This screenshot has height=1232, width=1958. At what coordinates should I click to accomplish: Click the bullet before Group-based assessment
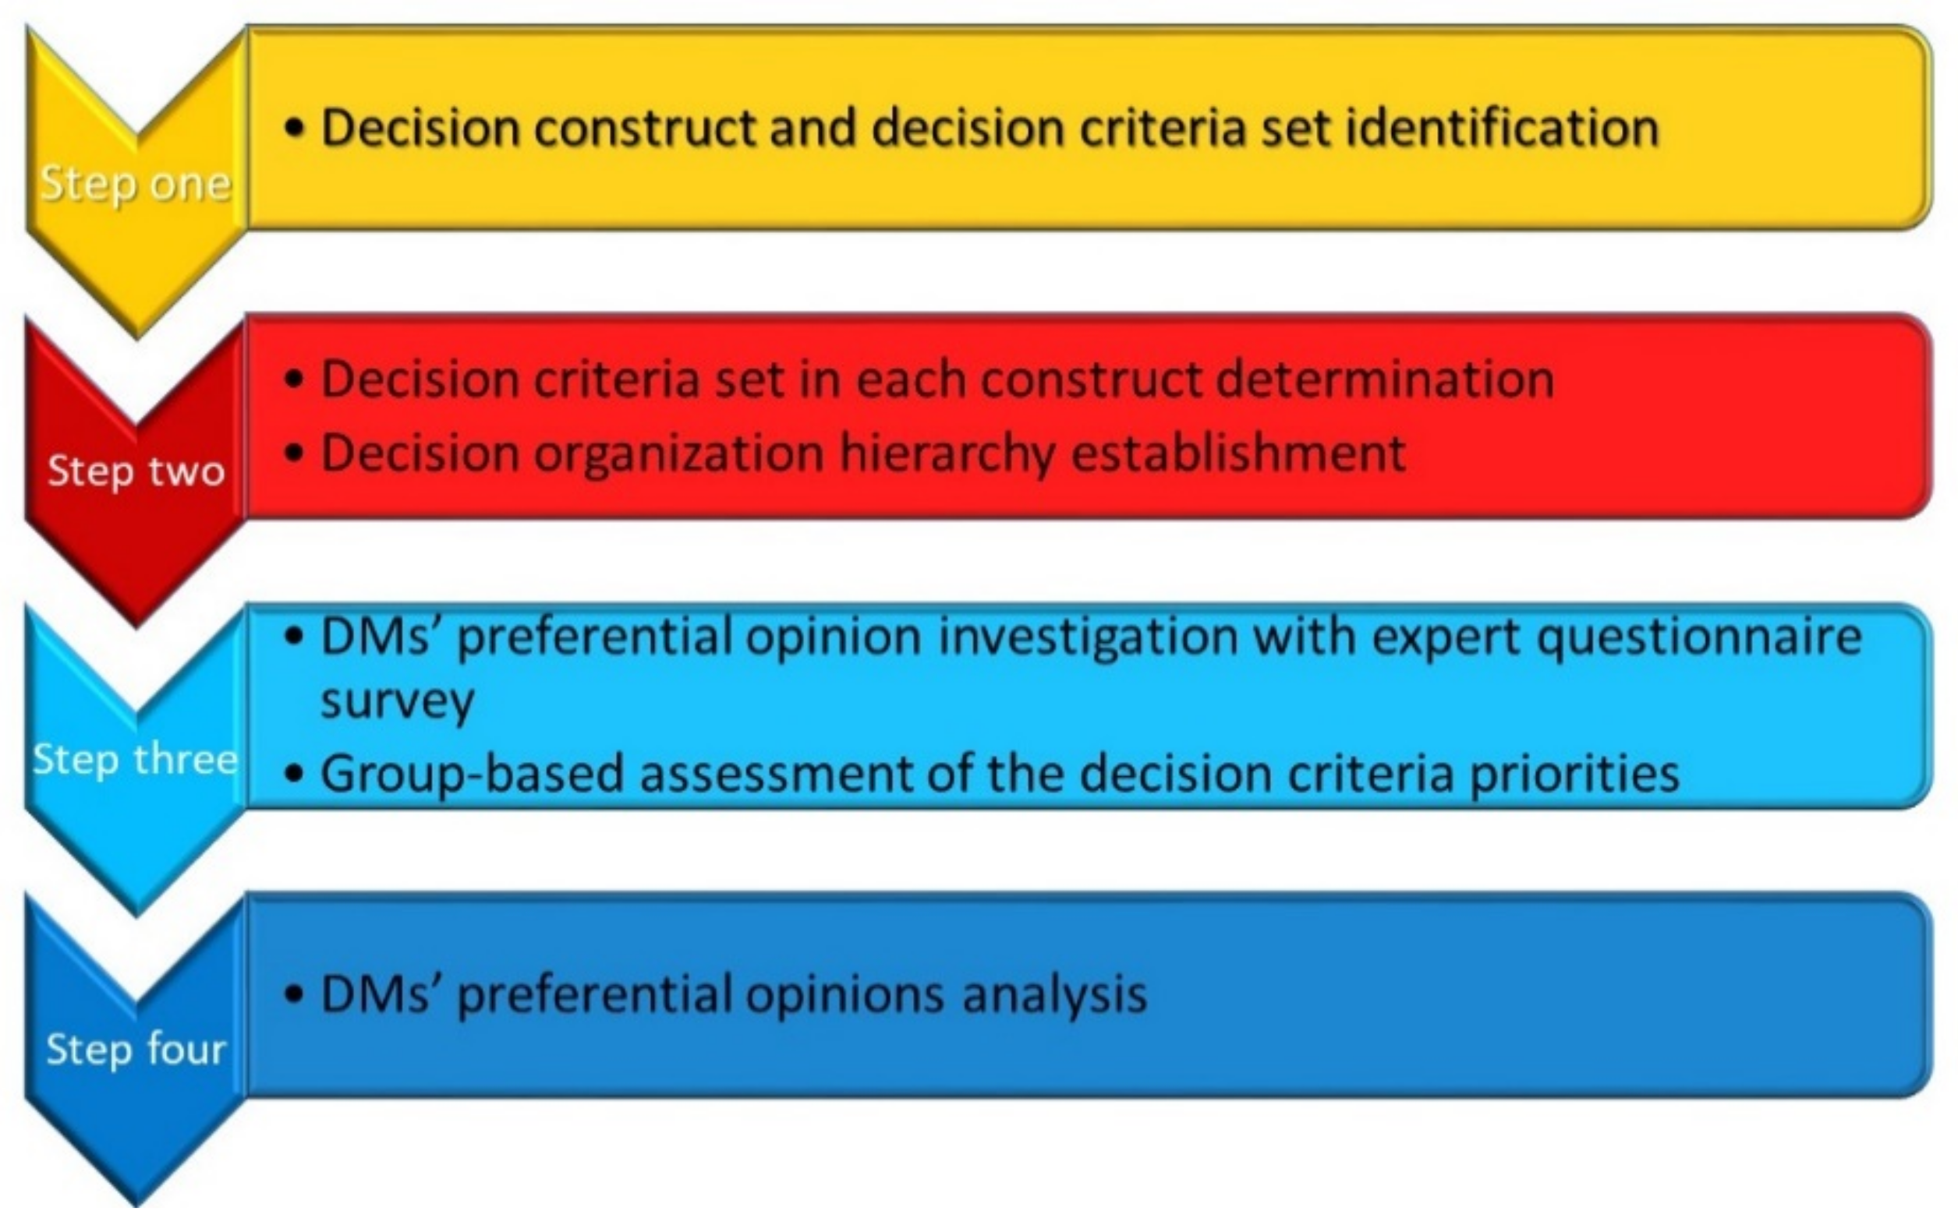click(x=296, y=774)
